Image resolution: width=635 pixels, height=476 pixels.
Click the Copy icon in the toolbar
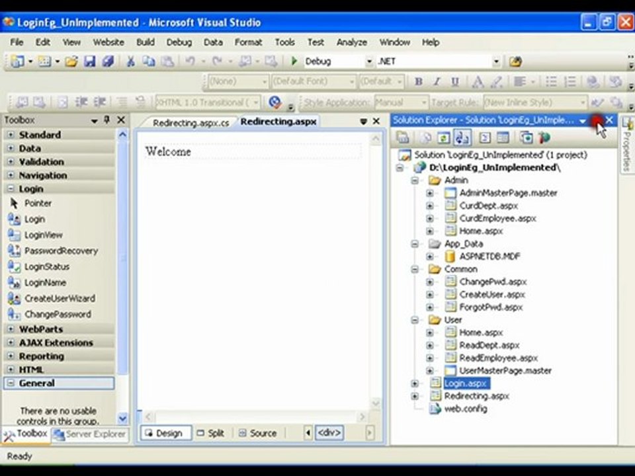[x=149, y=61]
